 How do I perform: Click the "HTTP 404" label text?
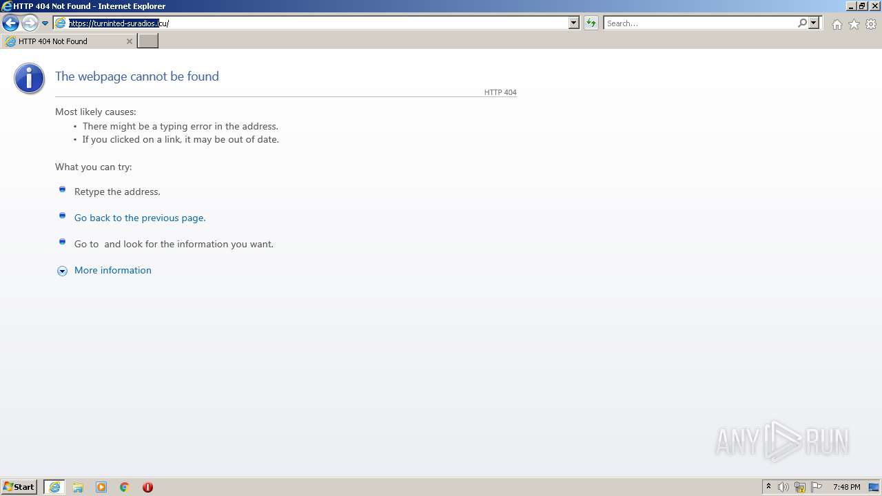tap(500, 92)
